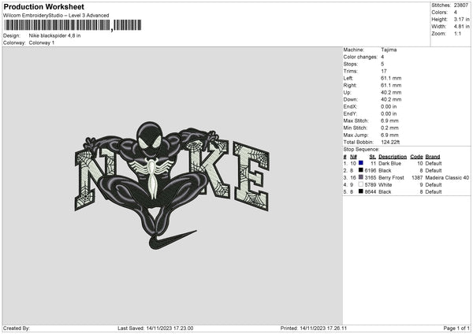Click the 'Created By:' label

(17, 328)
